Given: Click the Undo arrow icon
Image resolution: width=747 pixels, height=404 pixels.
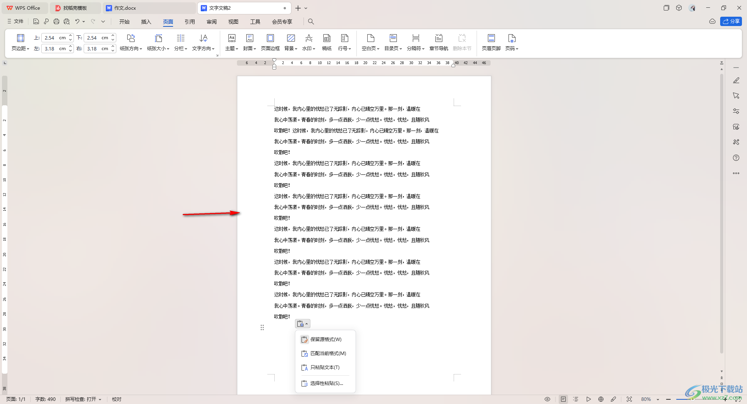Looking at the screenshot, I should click(x=77, y=21).
